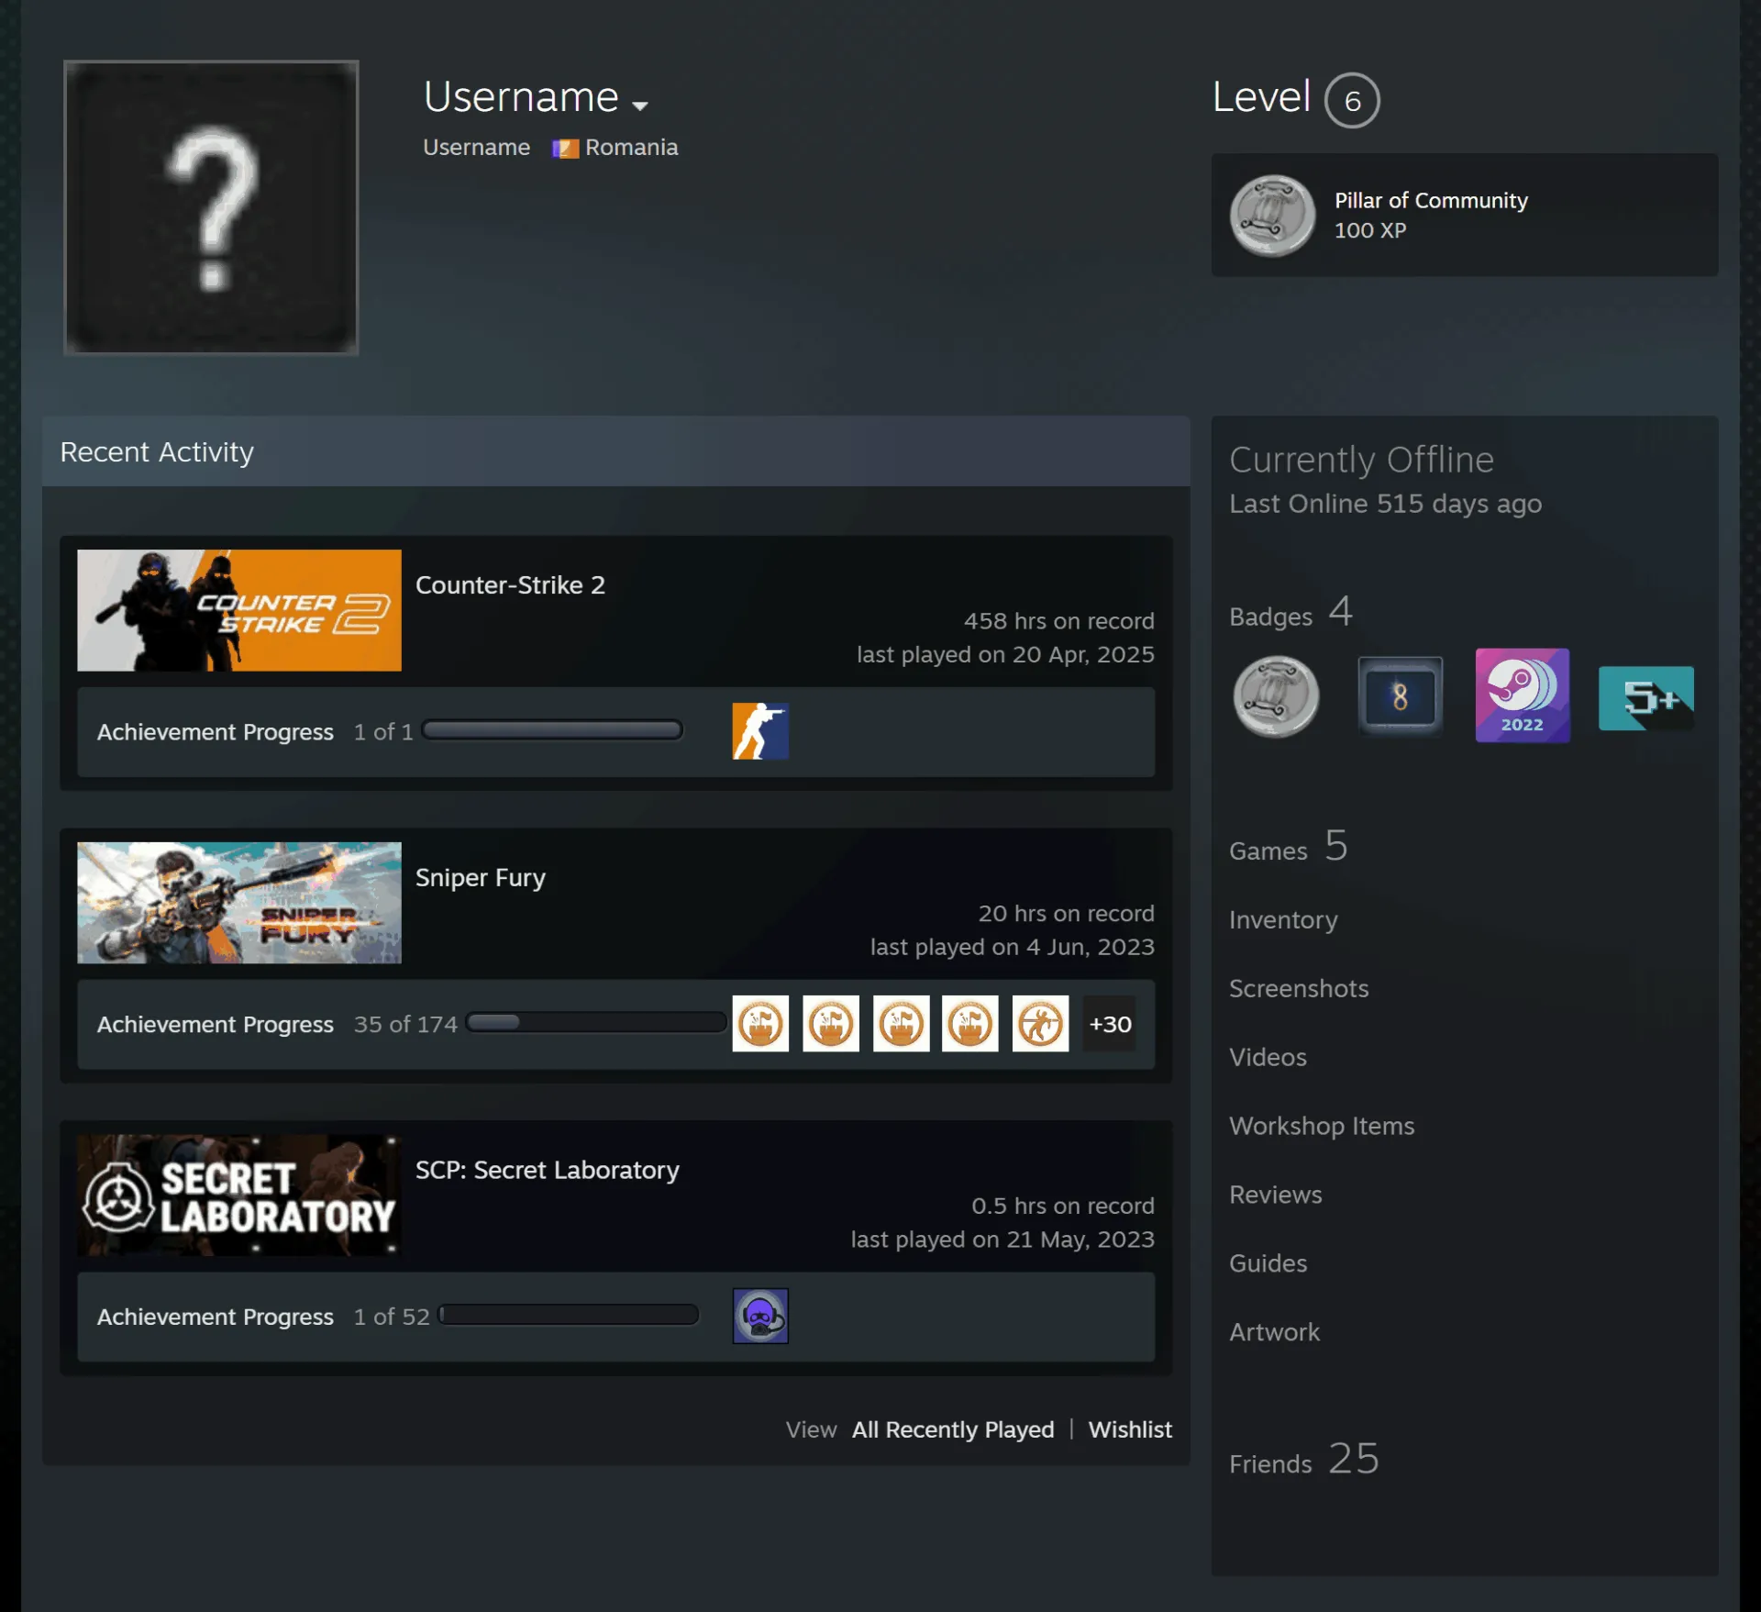The height and width of the screenshot is (1612, 1761).
Task: Open the Inventory link
Action: pos(1283,920)
